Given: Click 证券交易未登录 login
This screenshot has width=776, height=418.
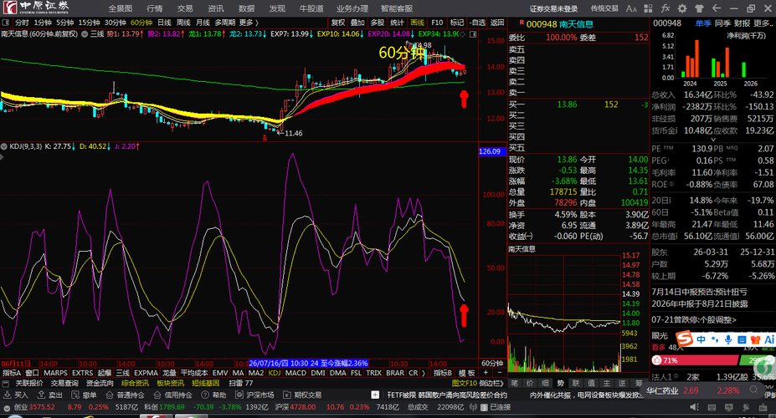Looking at the screenshot, I should point(554,8).
